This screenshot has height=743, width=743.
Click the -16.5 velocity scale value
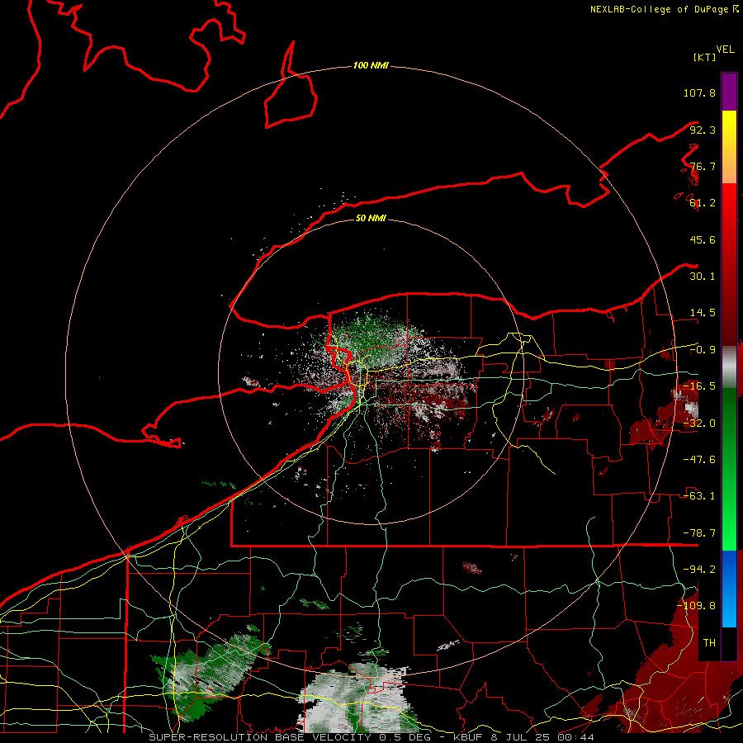click(x=699, y=386)
